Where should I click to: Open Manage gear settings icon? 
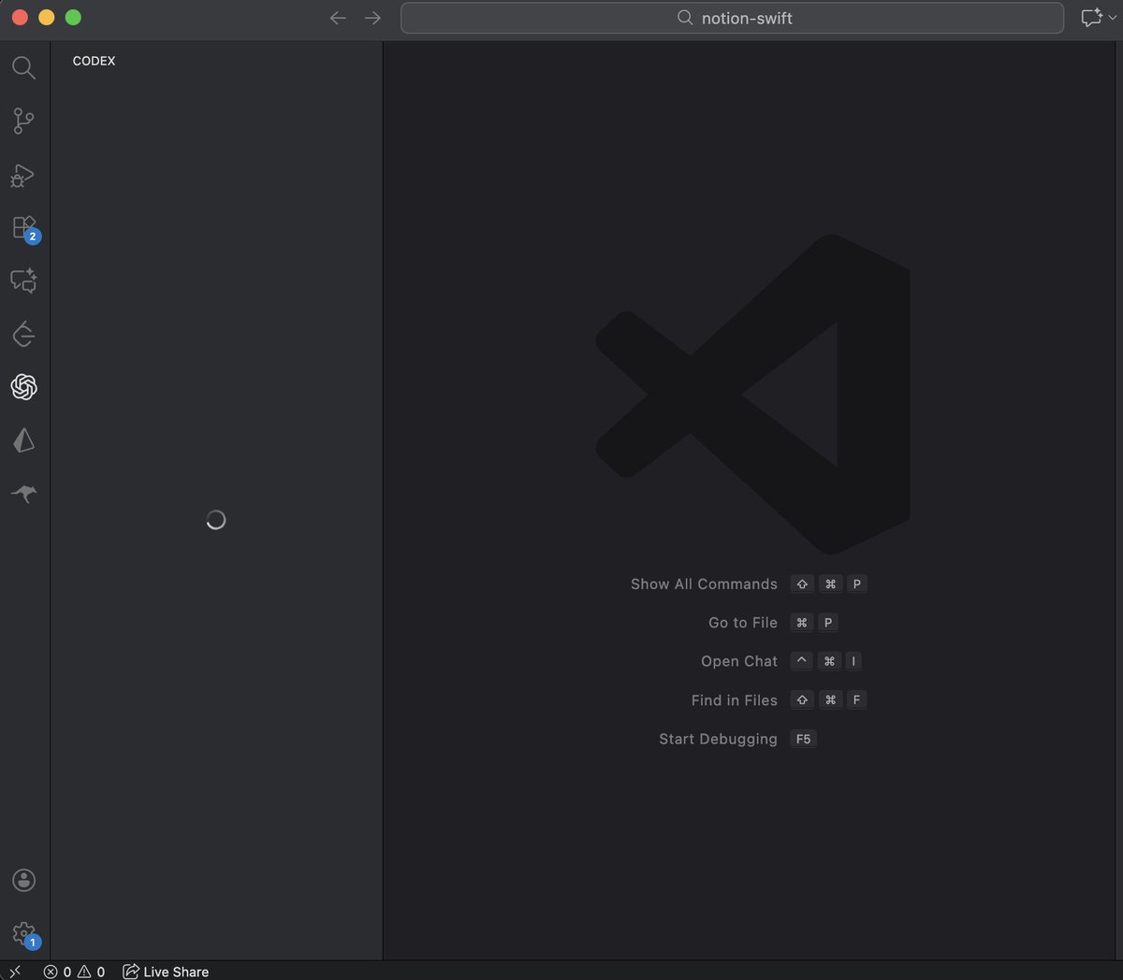(x=25, y=934)
